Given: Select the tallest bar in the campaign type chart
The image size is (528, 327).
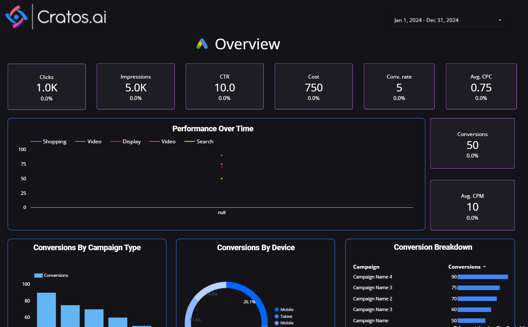Looking at the screenshot, I should [x=46, y=309].
